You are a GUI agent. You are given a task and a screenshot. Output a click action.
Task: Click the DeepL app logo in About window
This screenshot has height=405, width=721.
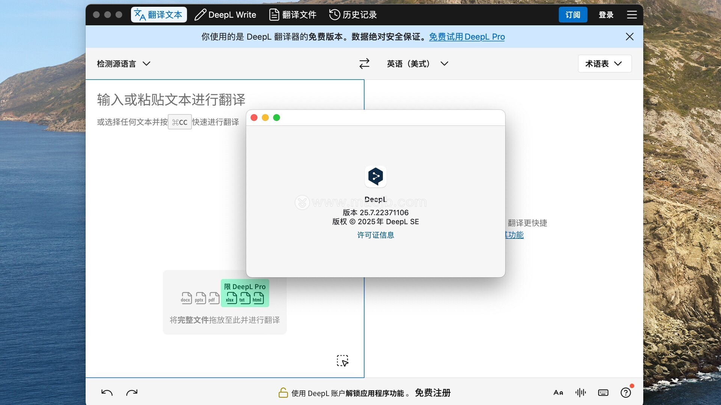376,176
